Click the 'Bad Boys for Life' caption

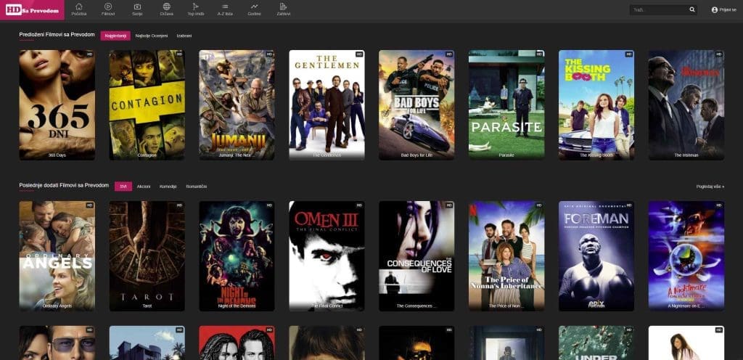[x=416, y=155]
